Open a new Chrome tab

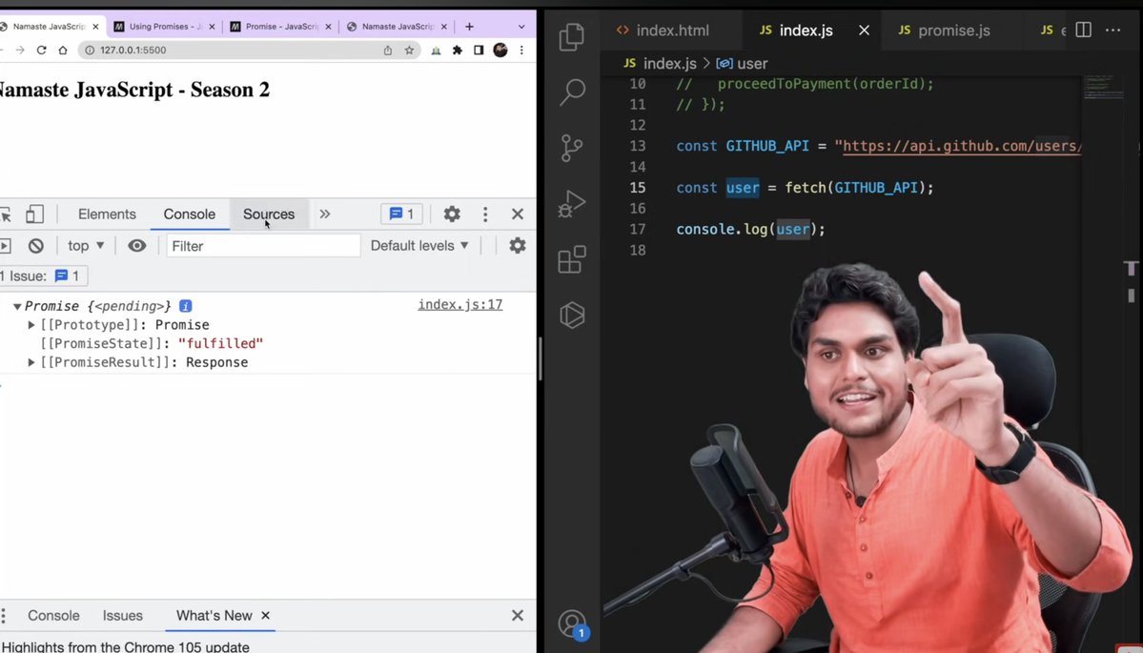[469, 27]
